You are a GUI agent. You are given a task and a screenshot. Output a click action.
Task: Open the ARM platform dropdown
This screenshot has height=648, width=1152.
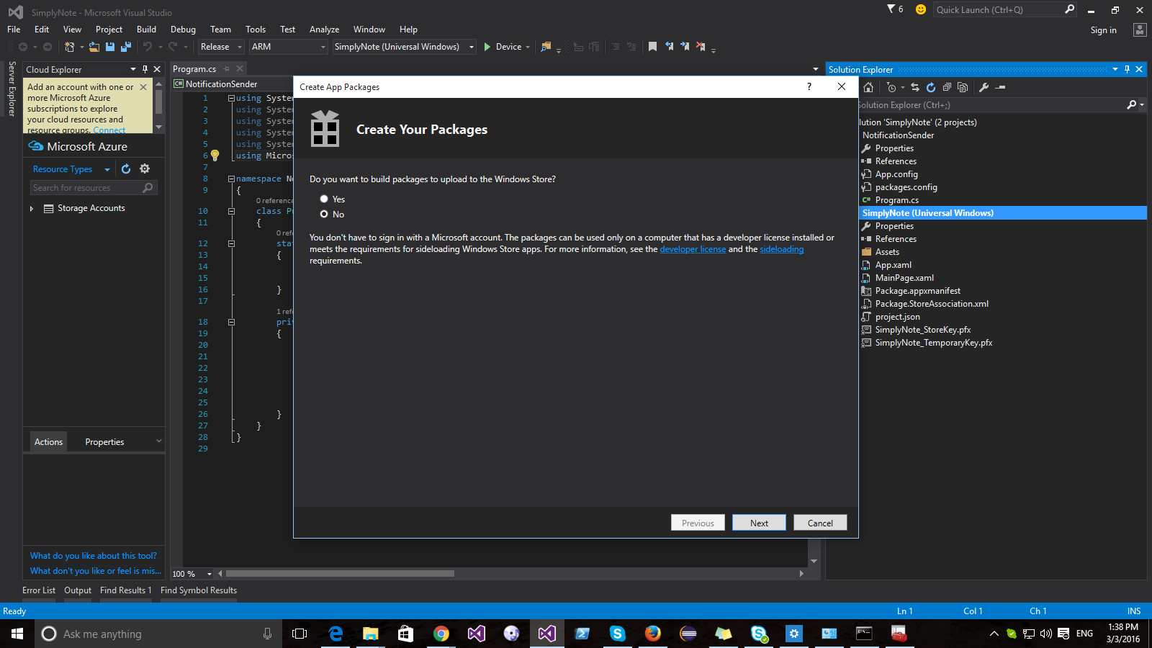coord(322,46)
